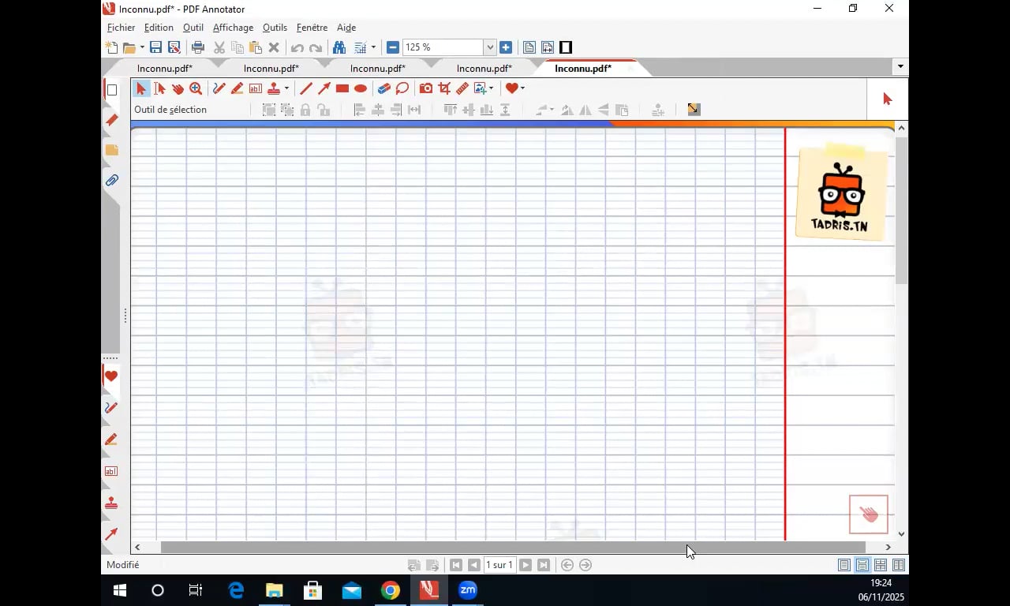Screen dimensions: 1010x606
Task: Select the Lasso tool
Action: point(402,88)
